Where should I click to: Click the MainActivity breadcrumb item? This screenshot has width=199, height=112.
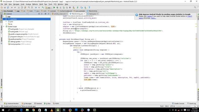(x=92, y=11)
